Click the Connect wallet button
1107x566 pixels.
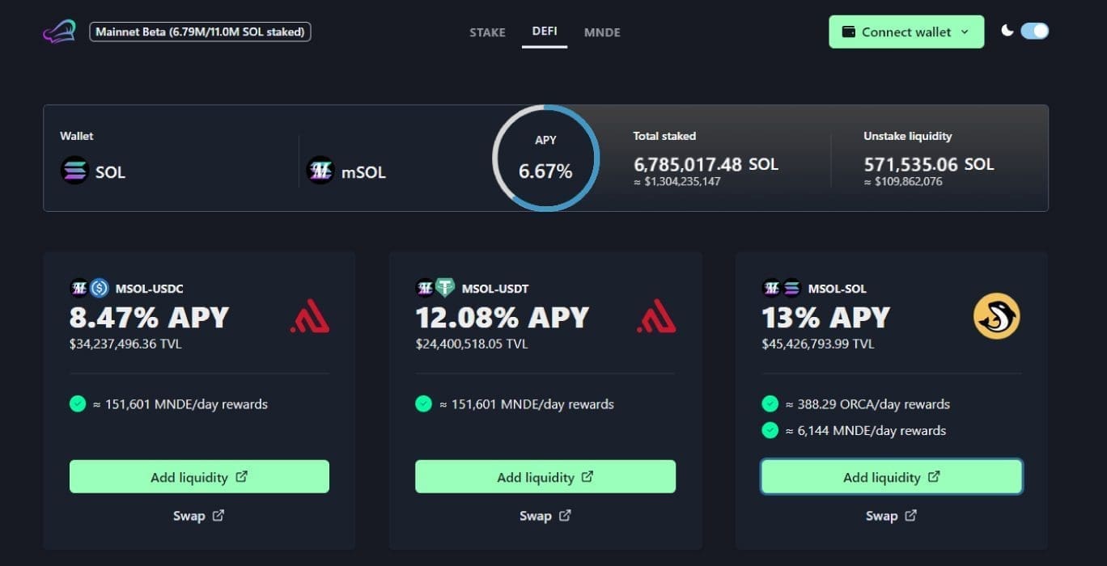(906, 32)
